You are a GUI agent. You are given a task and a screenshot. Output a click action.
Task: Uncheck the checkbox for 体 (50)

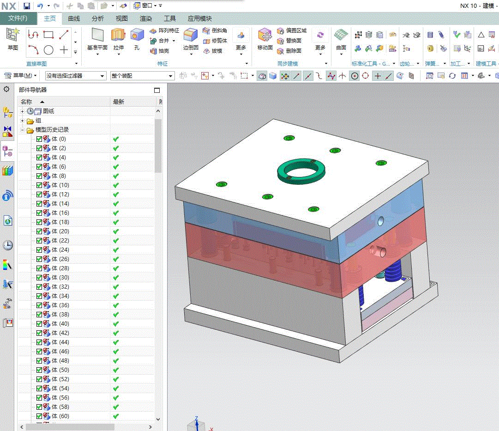point(39,370)
